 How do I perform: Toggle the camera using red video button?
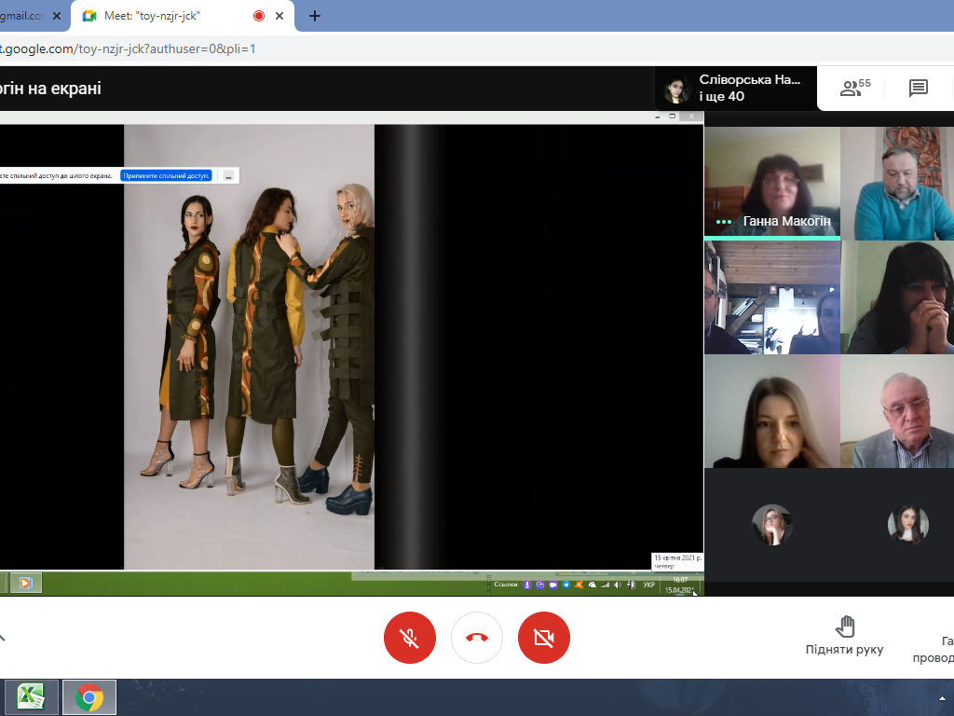543,638
